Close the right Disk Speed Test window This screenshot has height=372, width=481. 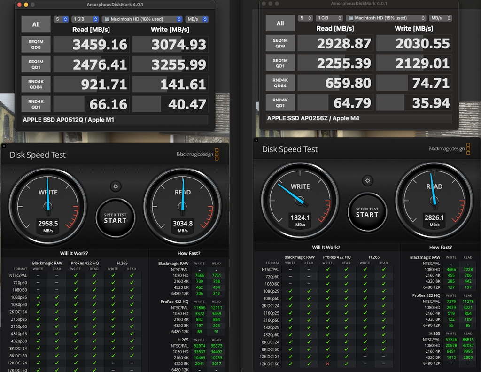click(256, 140)
